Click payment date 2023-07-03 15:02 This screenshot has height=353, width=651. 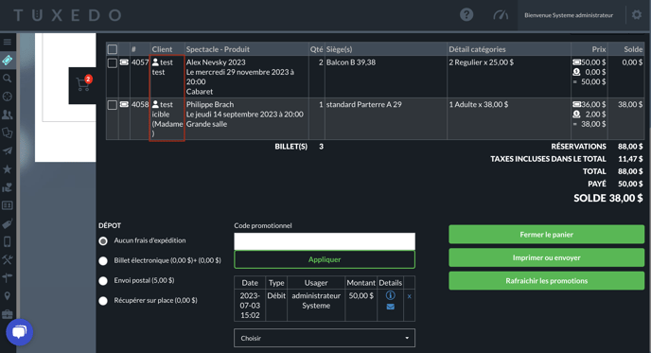click(x=250, y=306)
